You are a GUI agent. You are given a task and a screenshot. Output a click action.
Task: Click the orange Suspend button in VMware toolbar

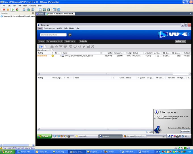8,10
